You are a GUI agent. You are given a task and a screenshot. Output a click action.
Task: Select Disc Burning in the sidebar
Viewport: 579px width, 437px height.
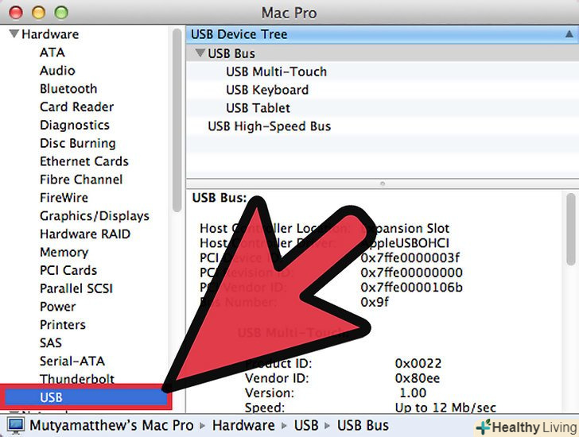(78, 143)
